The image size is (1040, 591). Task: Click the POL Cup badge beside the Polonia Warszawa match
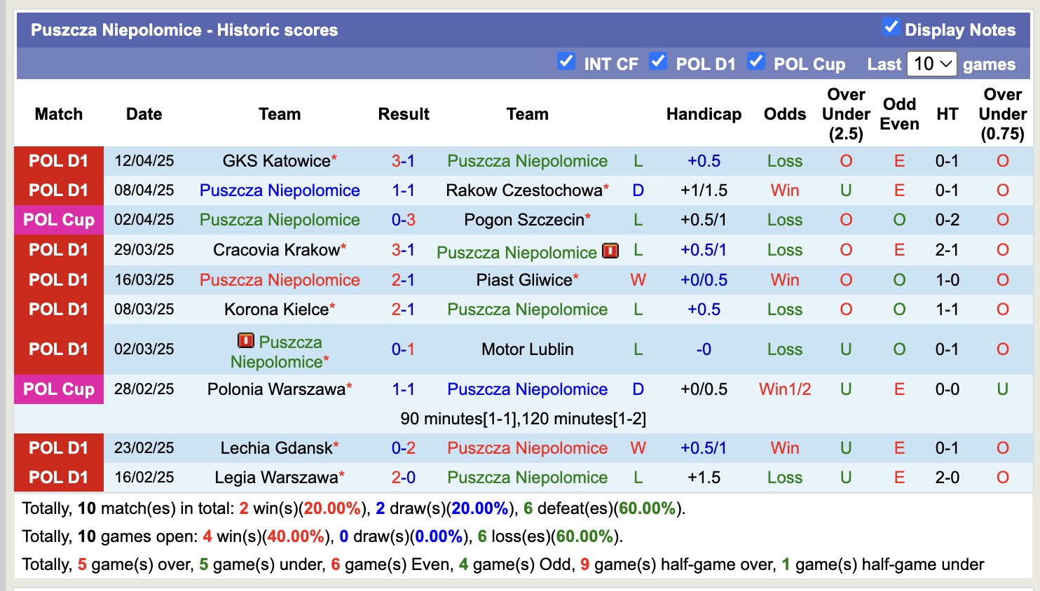point(58,389)
